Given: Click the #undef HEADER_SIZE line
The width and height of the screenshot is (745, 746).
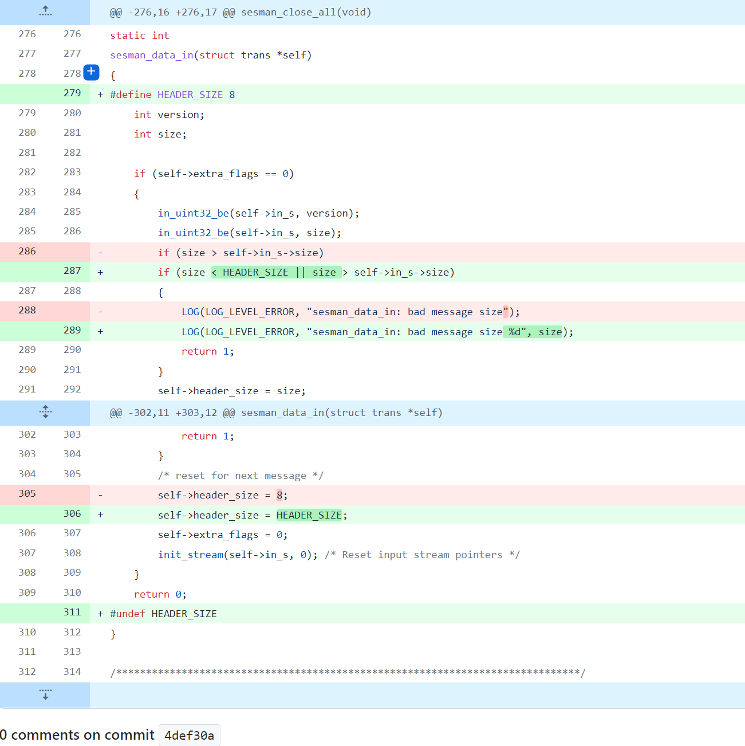Looking at the screenshot, I should point(163,614).
